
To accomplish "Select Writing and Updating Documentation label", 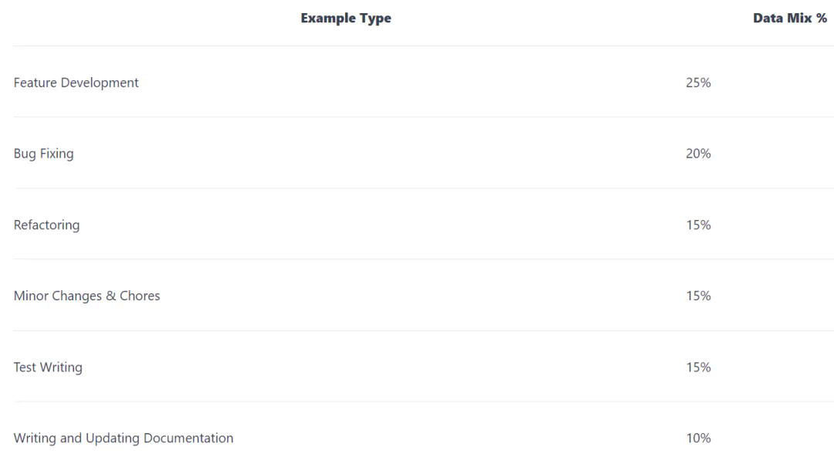I will 124,438.
